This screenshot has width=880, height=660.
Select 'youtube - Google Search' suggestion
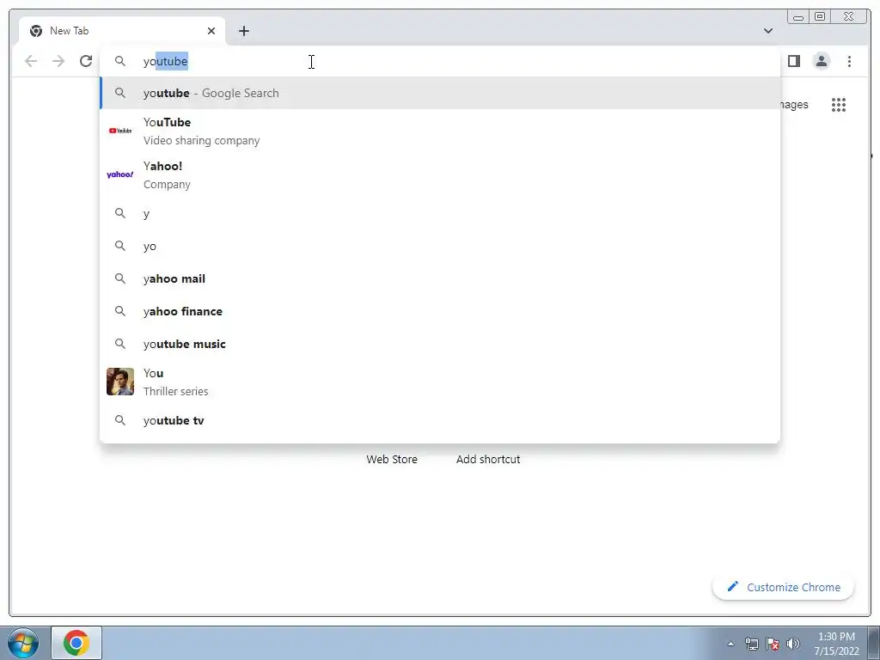click(440, 93)
